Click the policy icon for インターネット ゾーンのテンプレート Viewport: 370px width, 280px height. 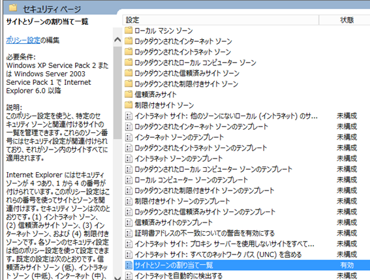click(129, 137)
